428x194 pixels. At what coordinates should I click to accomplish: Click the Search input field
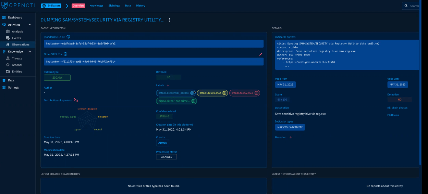click(414, 6)
